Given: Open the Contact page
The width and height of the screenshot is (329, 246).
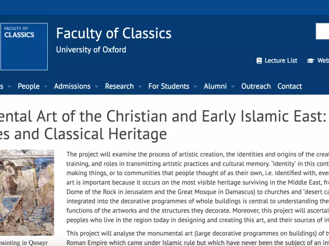Looking at the screenshot, I should coord(290,86).
